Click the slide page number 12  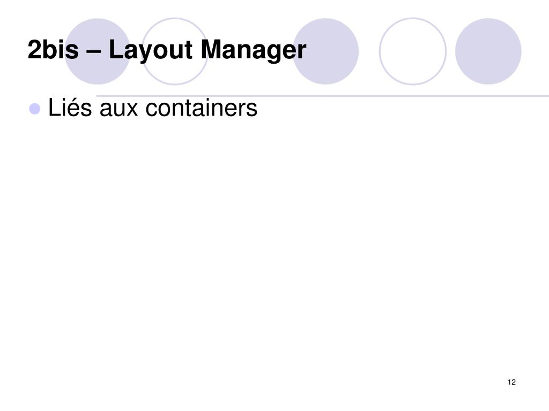511,382
